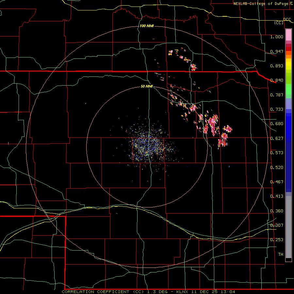Select the DCC product label
This screenshot has width=294, height=294.
click(287, 20)
